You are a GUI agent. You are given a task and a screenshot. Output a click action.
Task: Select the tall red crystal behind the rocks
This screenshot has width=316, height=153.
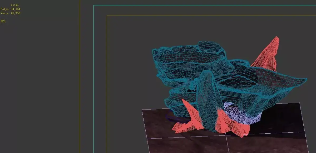269,56
